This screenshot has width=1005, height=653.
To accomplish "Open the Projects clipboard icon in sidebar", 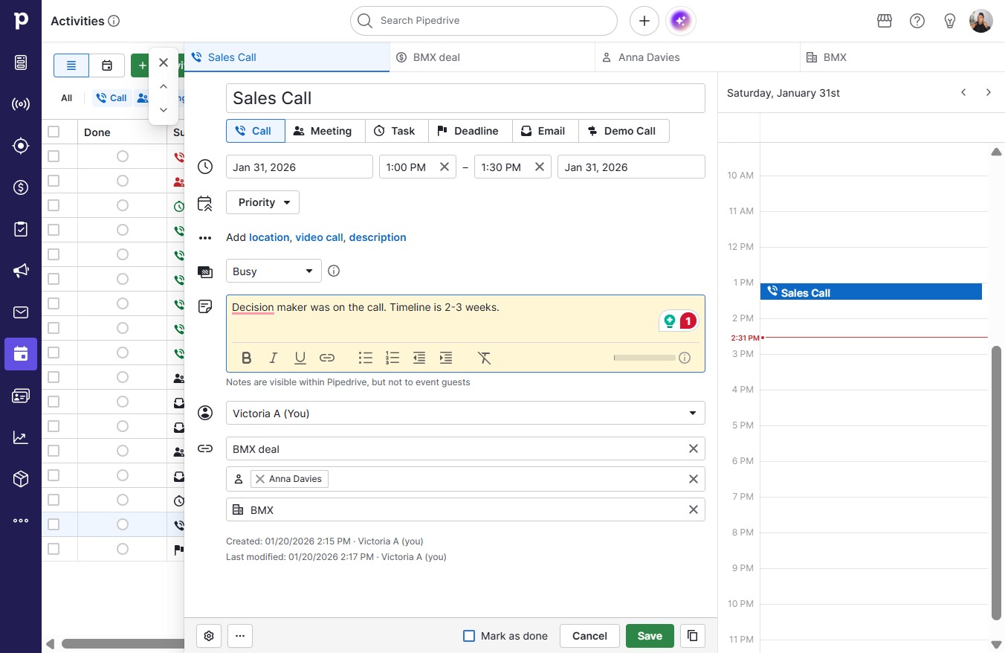I will click(21, 229).
